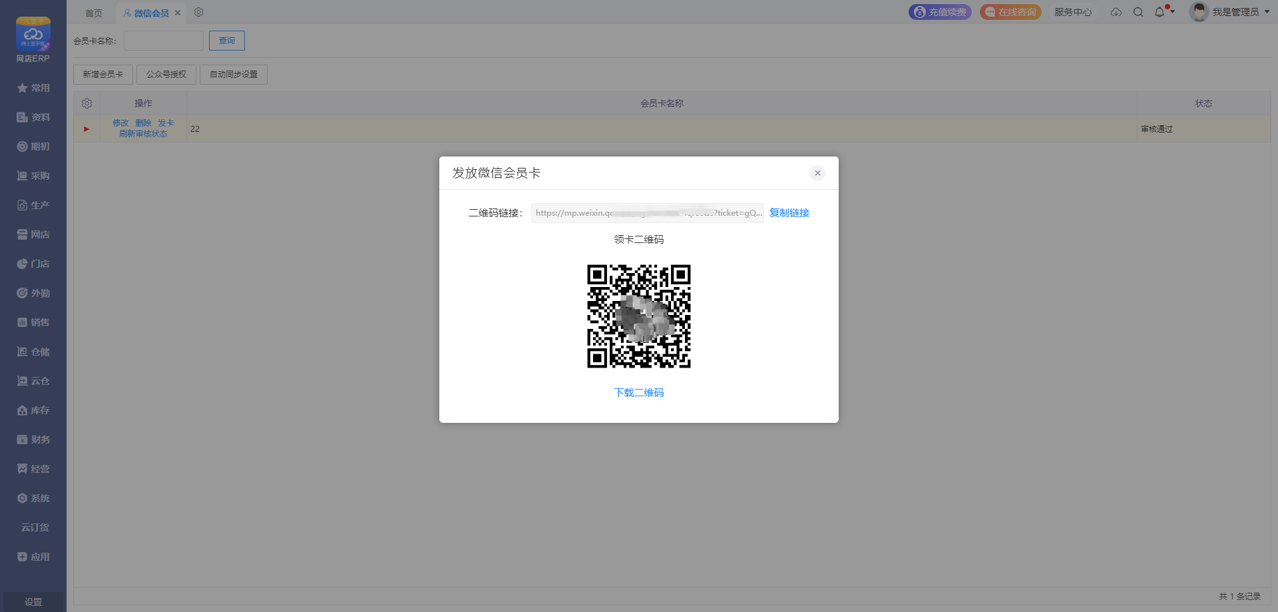This screenshot has width=1278, height=612.
Task: Click the 修改 link in row 22
Action: 120,123
